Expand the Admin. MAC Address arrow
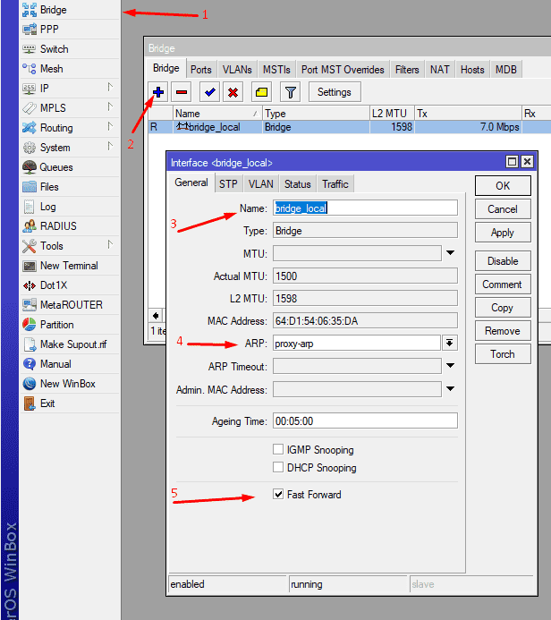Viewport: 551px width, 620px height. click(450, 389)
